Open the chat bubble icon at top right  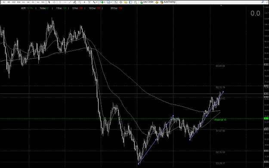267,2
